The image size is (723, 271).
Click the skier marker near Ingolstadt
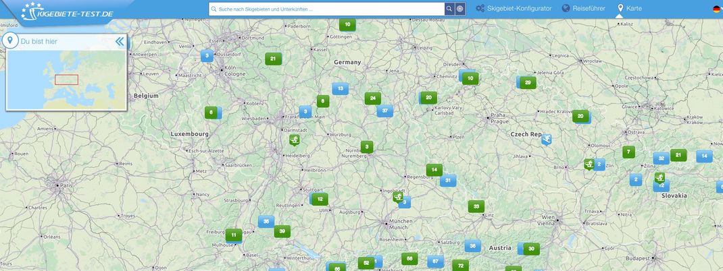399,197
